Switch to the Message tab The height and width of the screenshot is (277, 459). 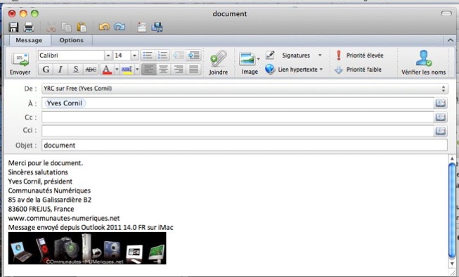coord(29,40)
